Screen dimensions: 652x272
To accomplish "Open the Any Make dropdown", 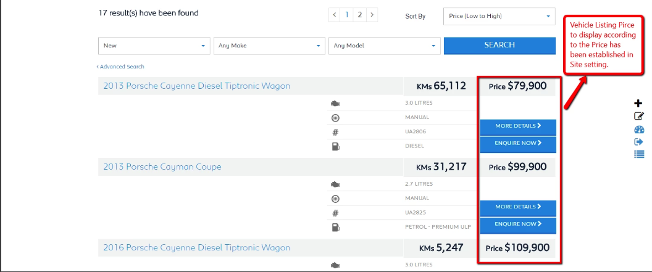I will 269,46.
